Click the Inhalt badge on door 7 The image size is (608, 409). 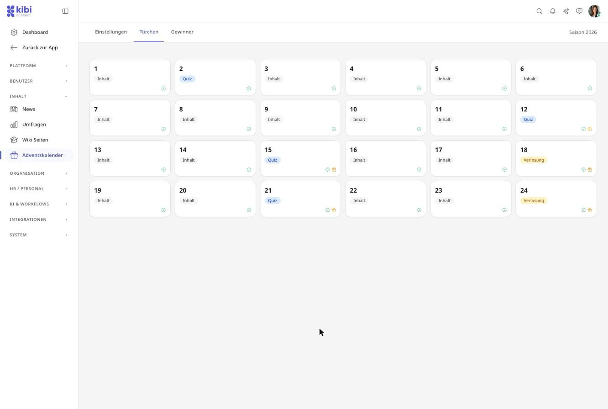coord(103,120)
